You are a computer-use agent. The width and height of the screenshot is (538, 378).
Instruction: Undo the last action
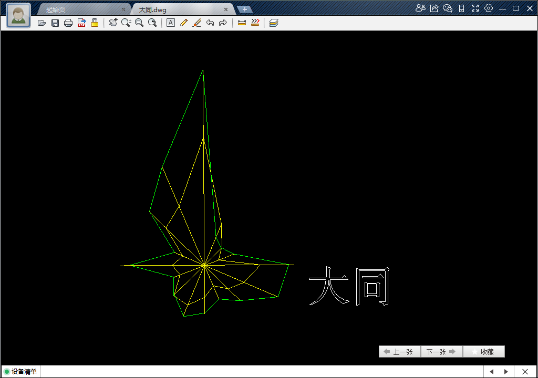[x=210, y=23]
